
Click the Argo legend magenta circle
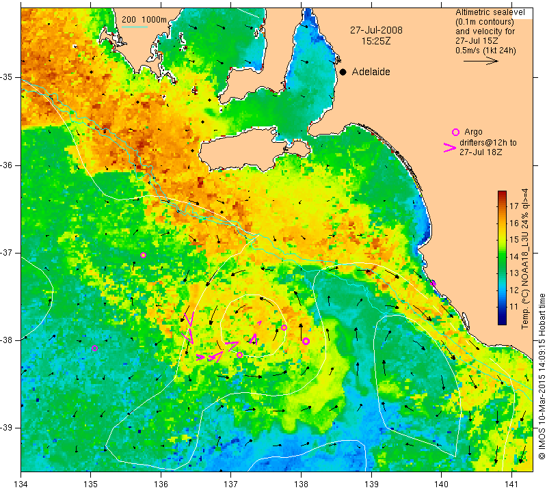(x=455, y=132)
